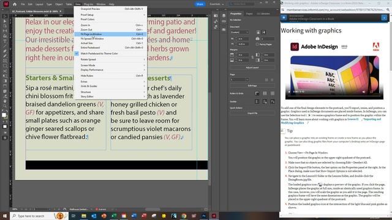The width and height of the screenshot is (392, 220).
Task: Choose Fit Page in Window
Action: 110,34
